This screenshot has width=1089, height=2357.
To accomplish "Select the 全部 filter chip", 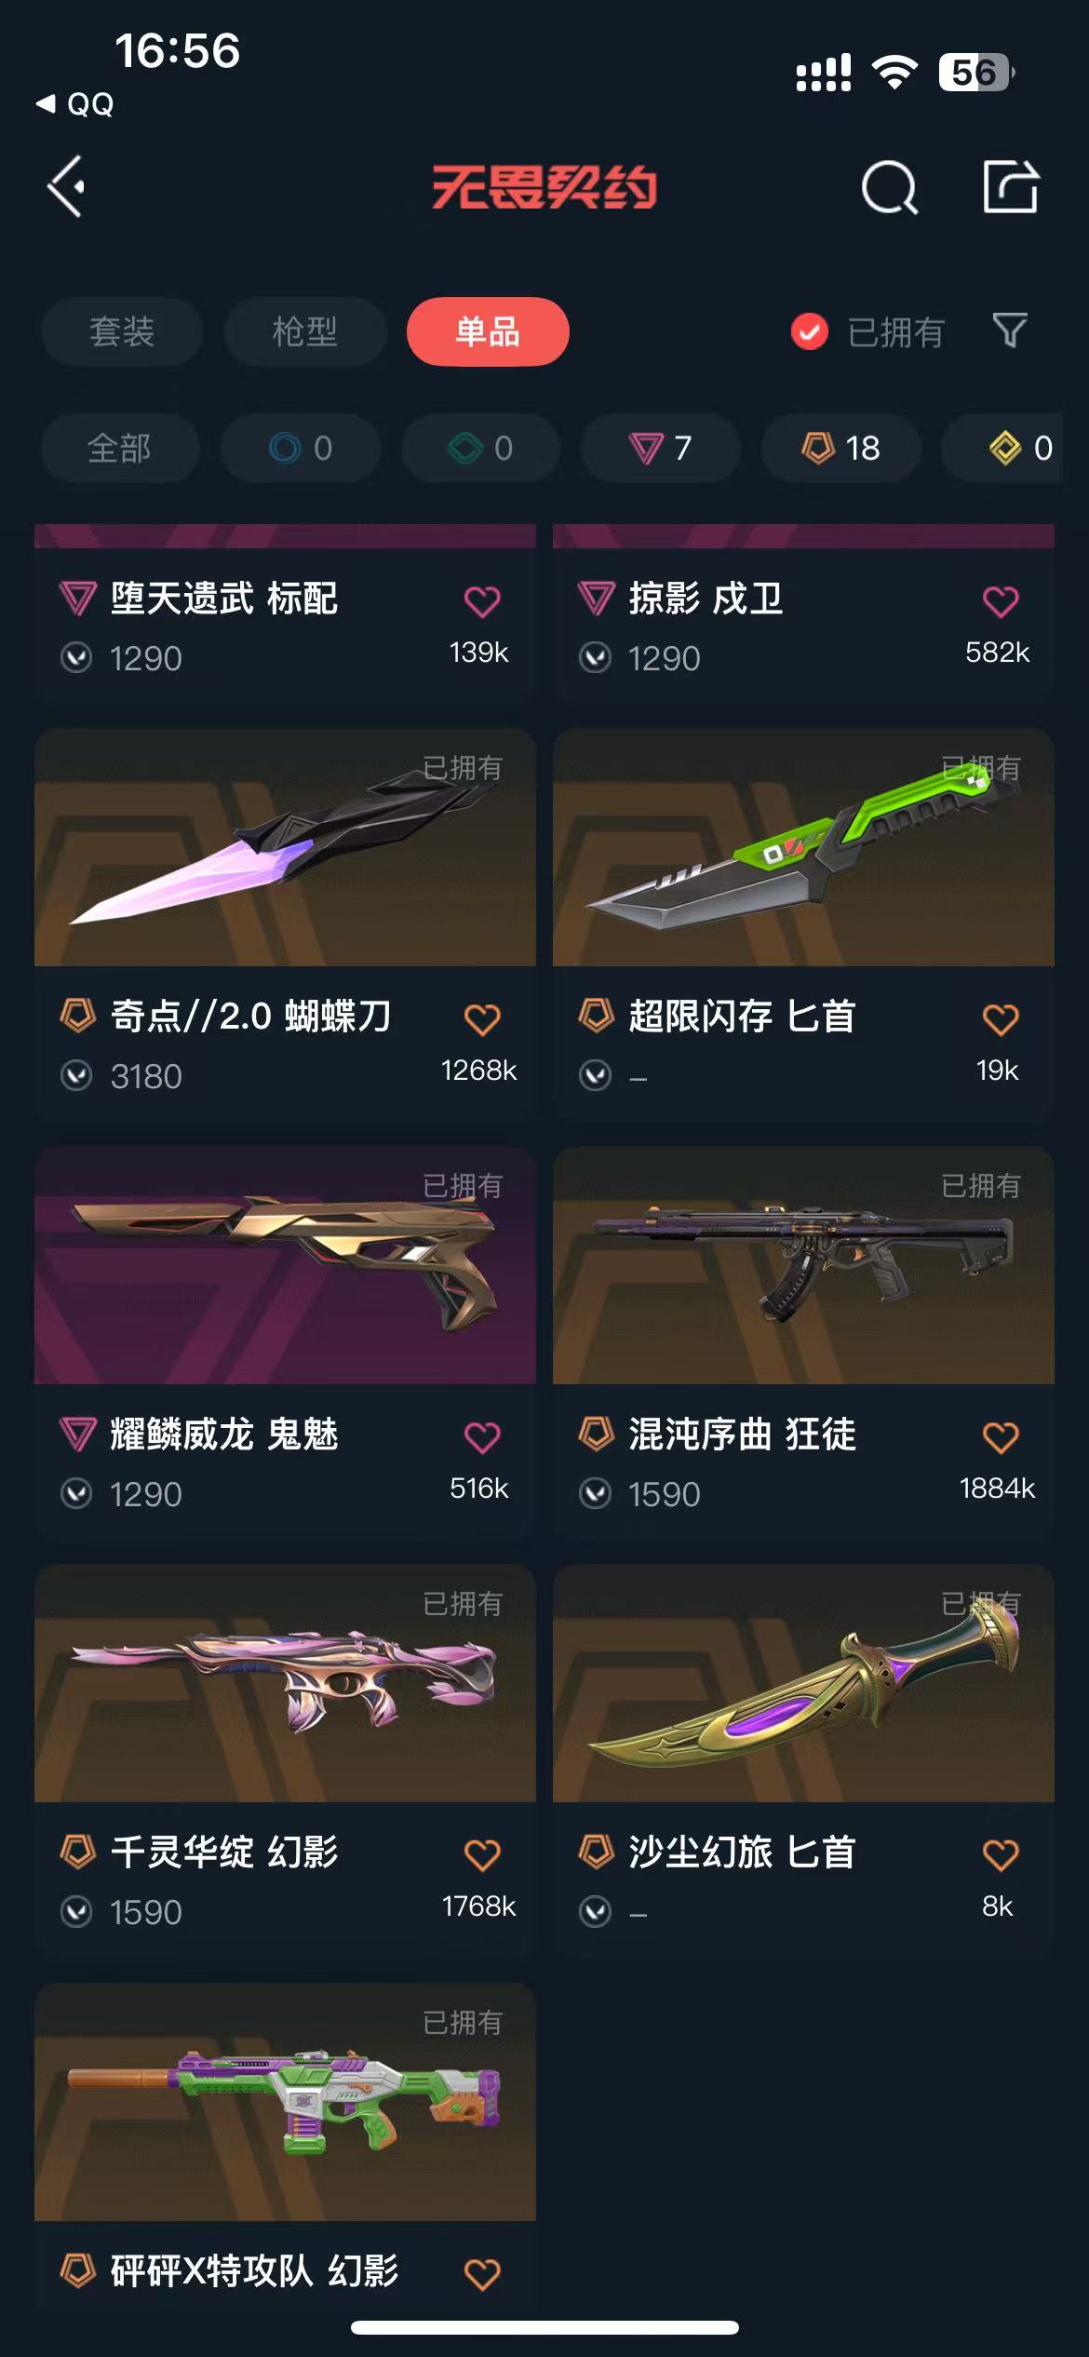I will [x=120, y=448].
